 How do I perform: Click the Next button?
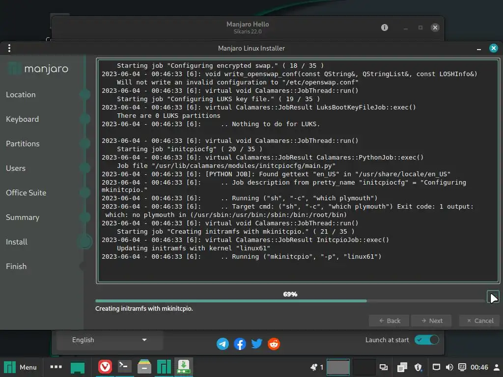[x=431, y=321]
